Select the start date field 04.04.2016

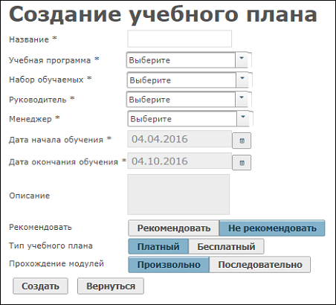[180, 139]
